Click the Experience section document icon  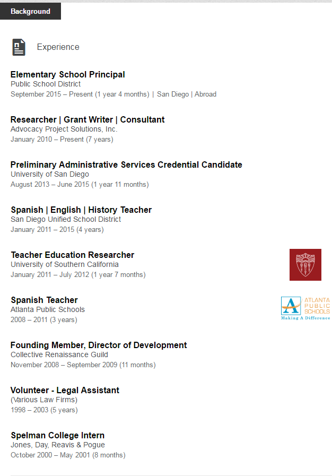pyautogui.click(x=19, y=47)
